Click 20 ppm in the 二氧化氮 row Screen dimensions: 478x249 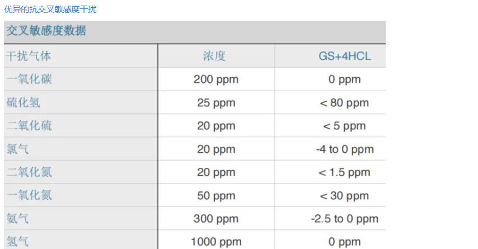point(216,173)
